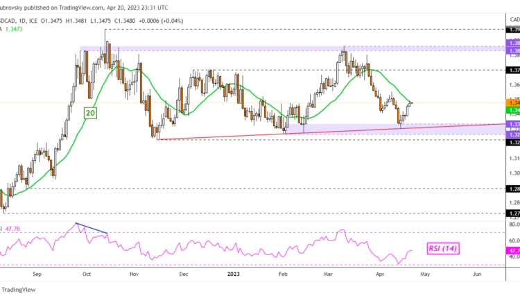Viewport: 520px width, 298px height.
Task: Click the Jun label on time axis
Action: click(x=477, y=275)
